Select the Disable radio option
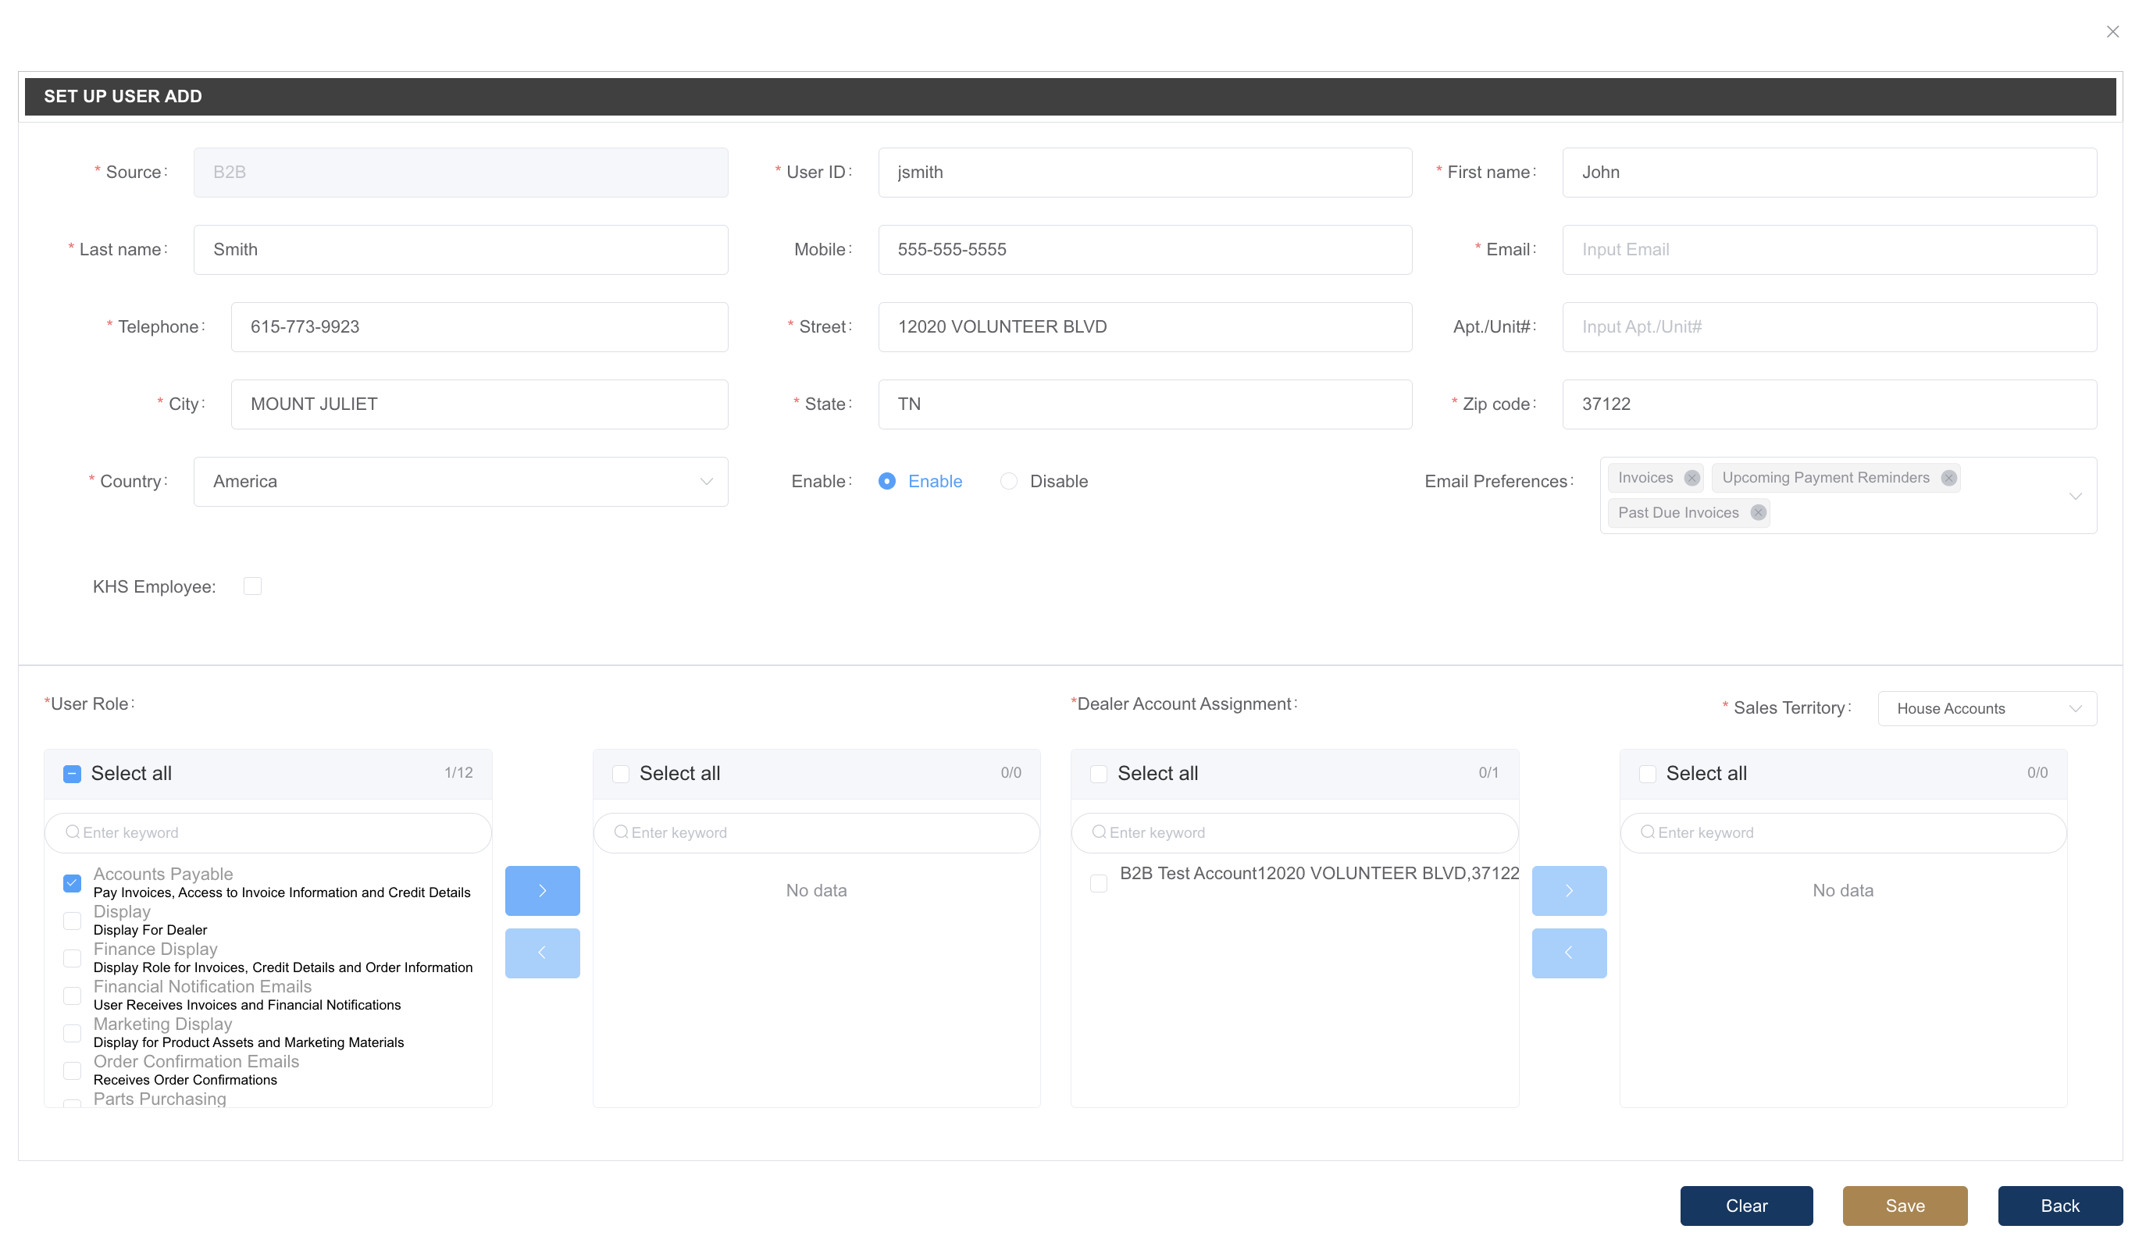Image resolution: width=2146 pixels, height=1254 pixels. click(1008, 481)
